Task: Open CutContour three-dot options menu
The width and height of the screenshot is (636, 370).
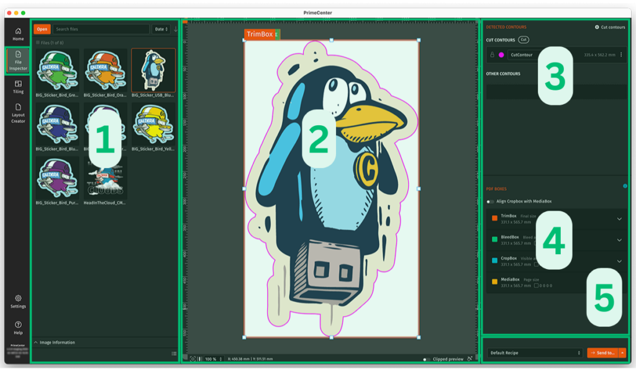Action: point(621,55)
